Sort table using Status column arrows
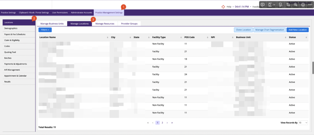314x135 pixels. click(x=306, y=38)
